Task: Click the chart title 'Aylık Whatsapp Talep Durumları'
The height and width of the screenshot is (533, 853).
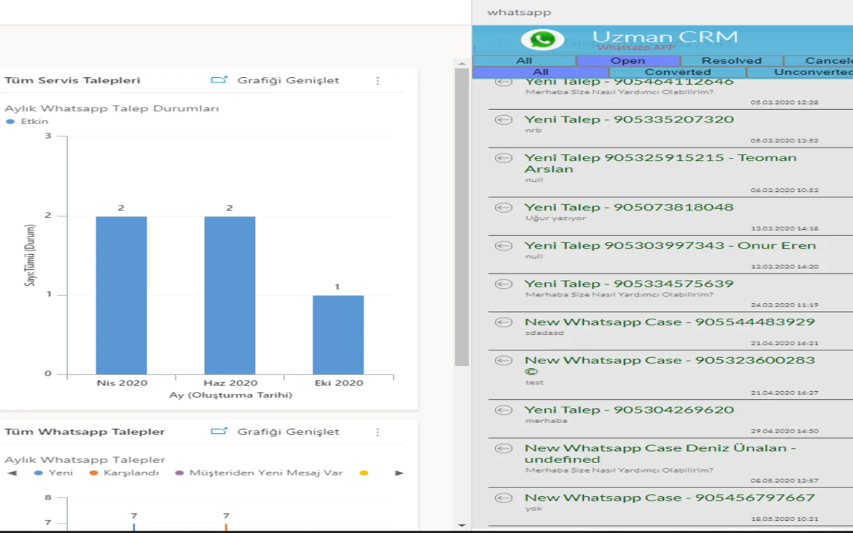Action: [x=112, y=109]
